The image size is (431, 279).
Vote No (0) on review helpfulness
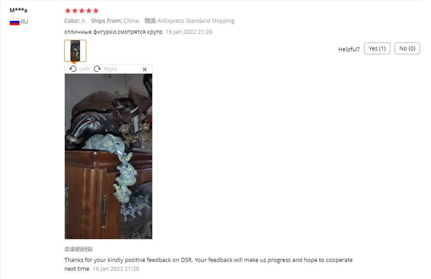point(407,49)
